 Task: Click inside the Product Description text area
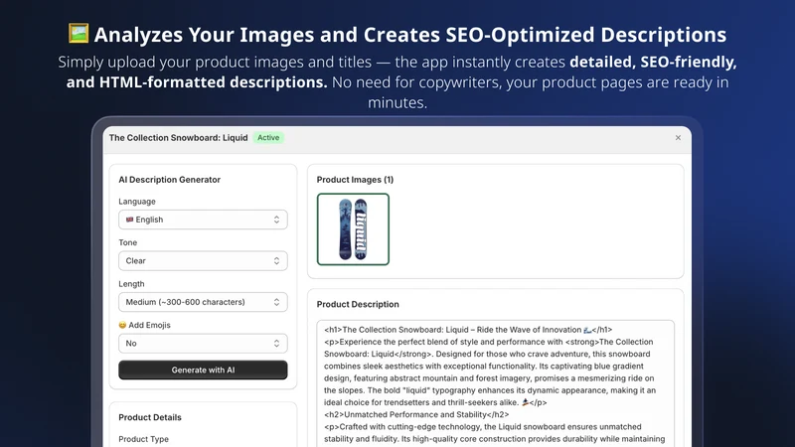point(495,383)
